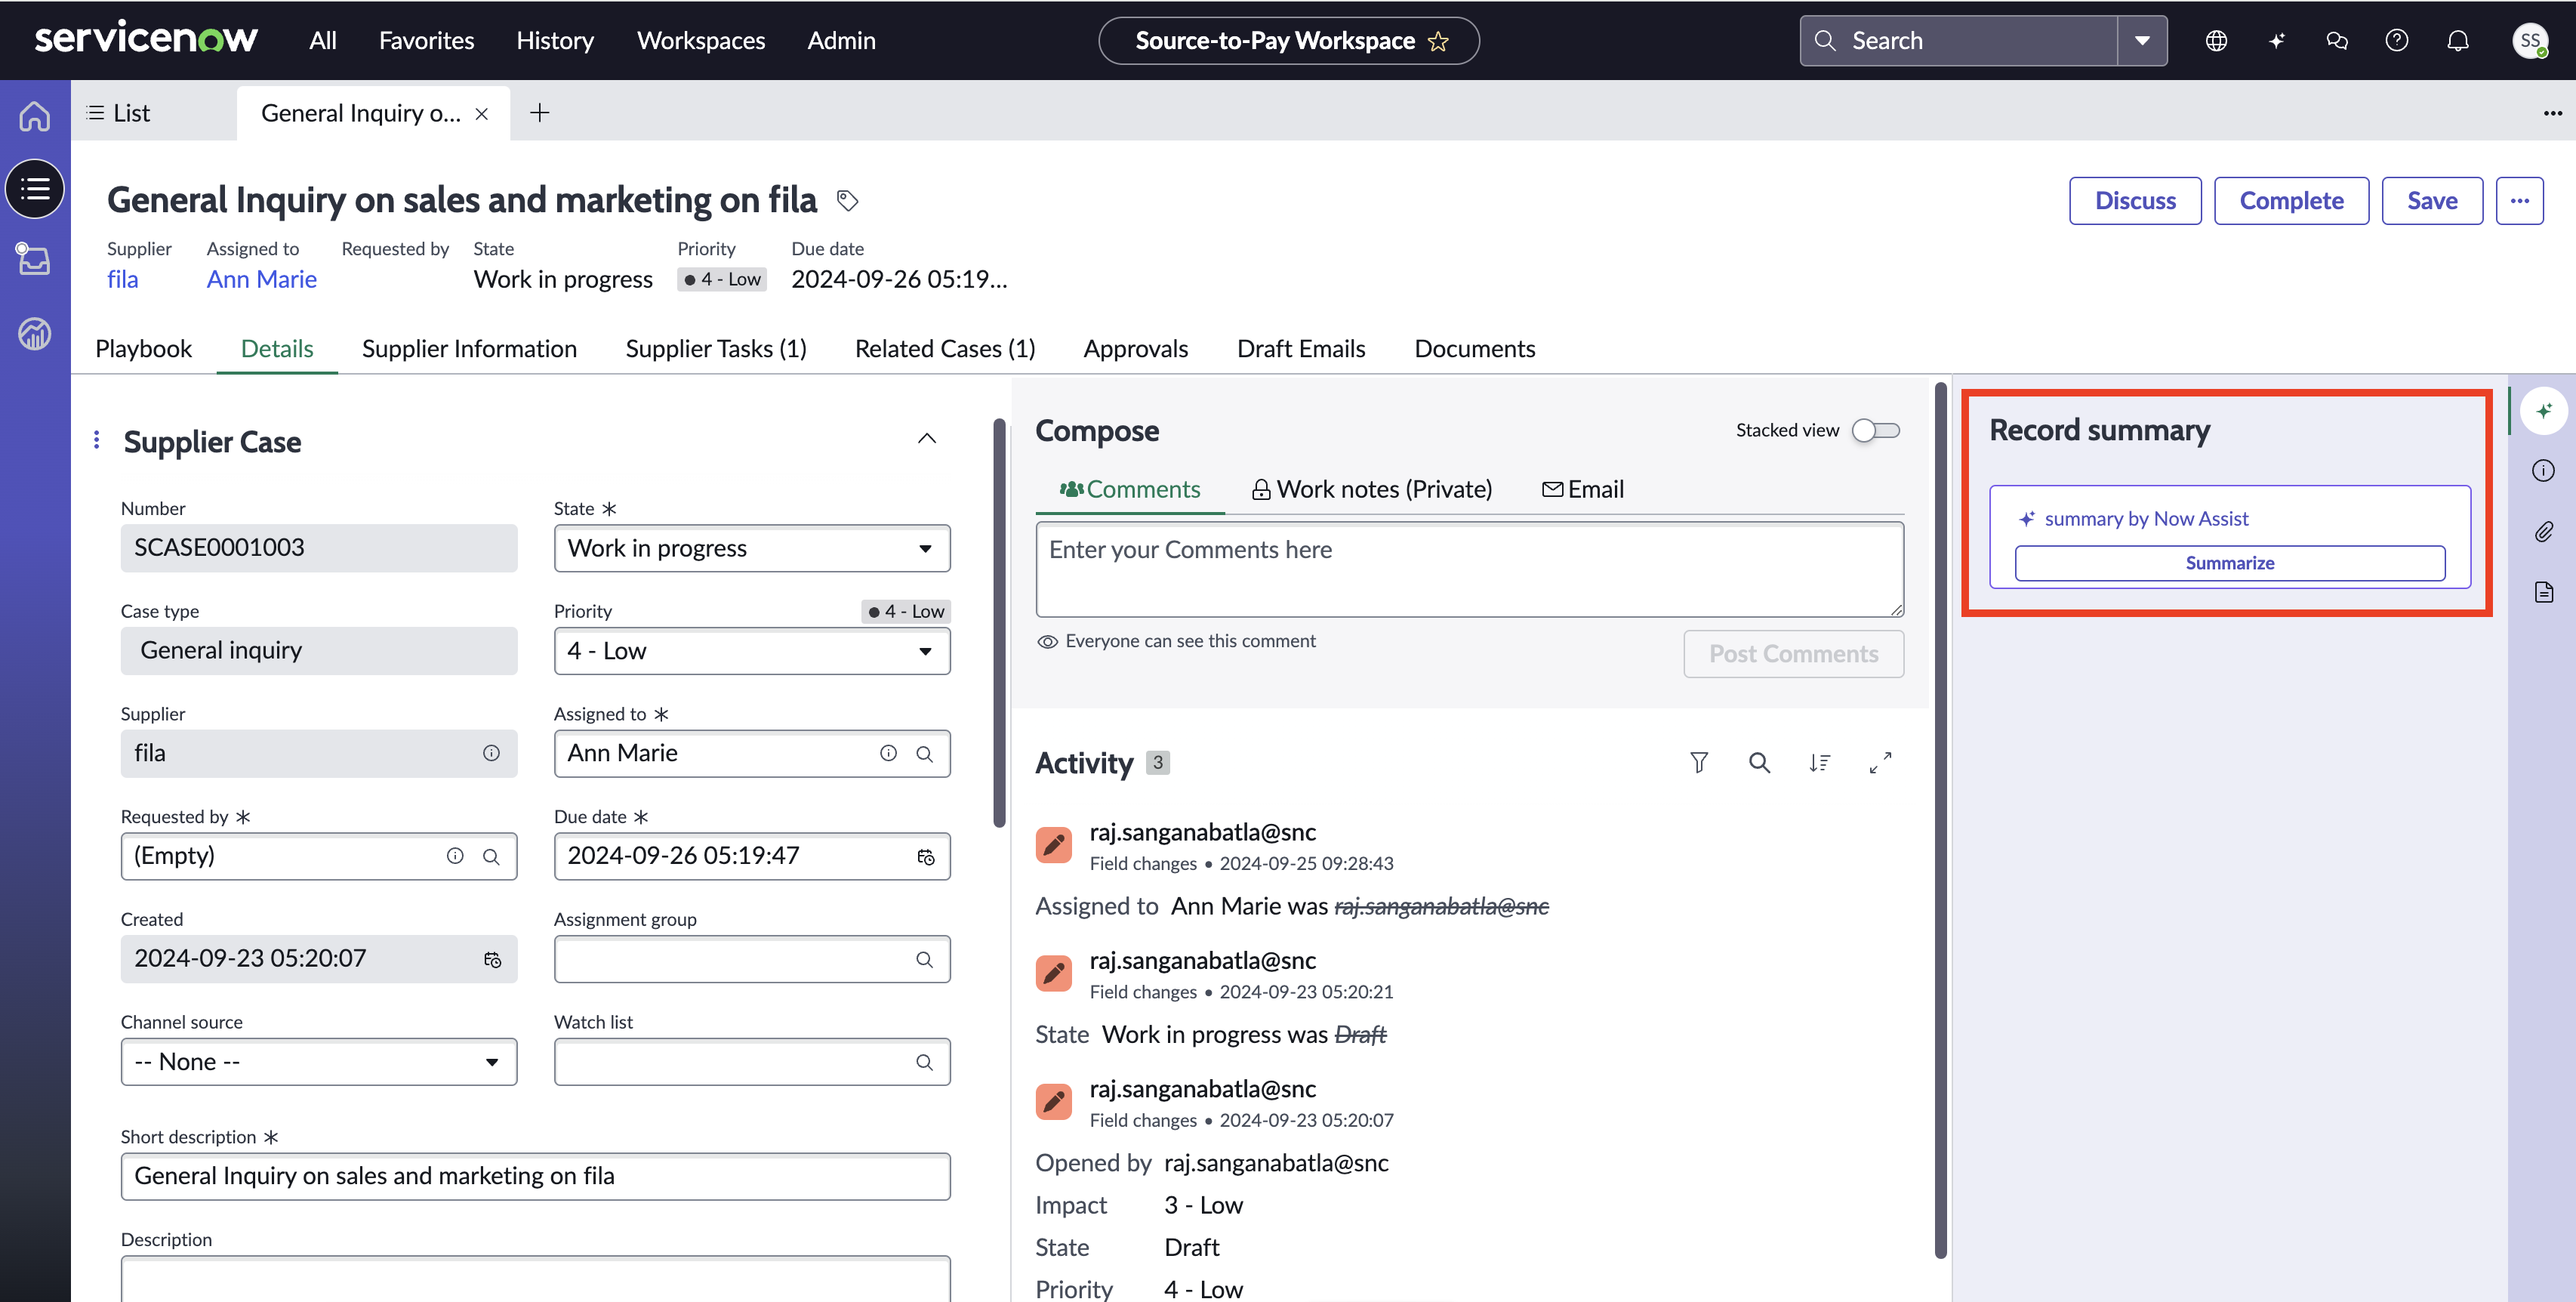Viewport: 2576px width, 1302px height.
Task: Search within the Activity stream
Action: tap(1759, 763)
